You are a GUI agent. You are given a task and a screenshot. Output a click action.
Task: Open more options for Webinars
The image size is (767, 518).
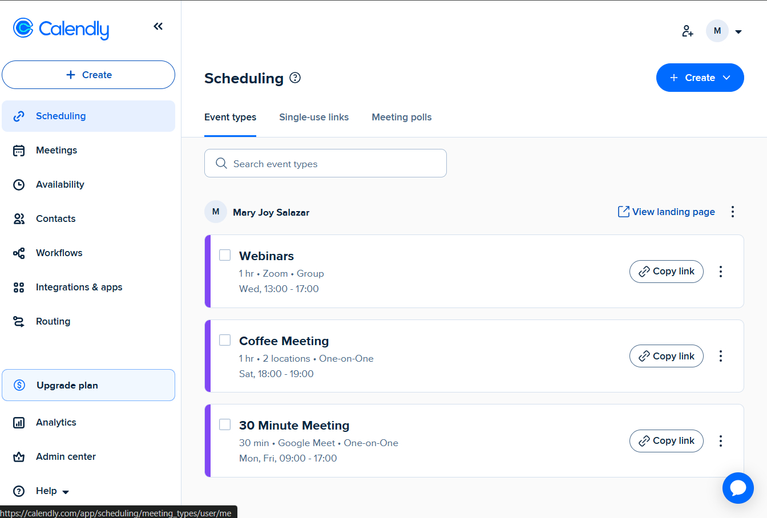721,272
